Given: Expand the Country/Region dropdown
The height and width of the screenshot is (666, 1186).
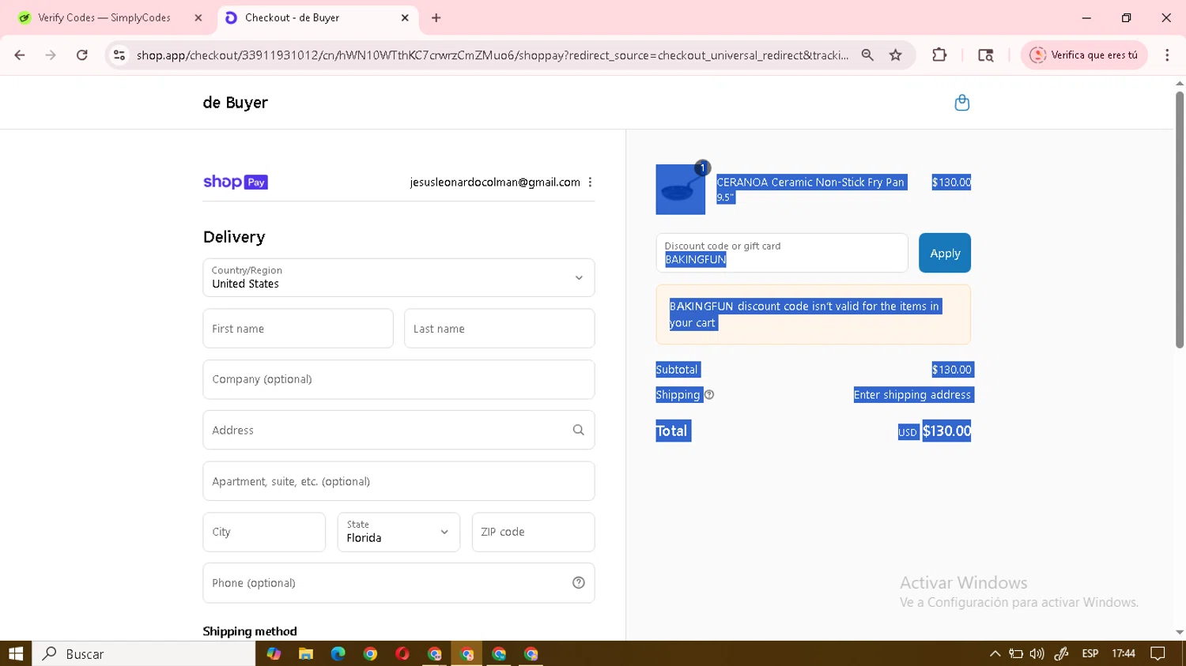Looking at the screenshot, I should [398, 277].
